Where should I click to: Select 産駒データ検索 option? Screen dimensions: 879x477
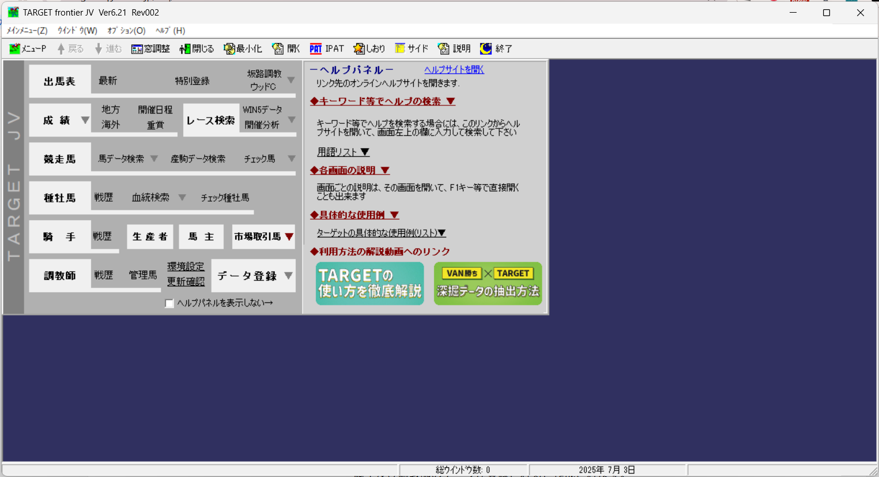[198, 159]
